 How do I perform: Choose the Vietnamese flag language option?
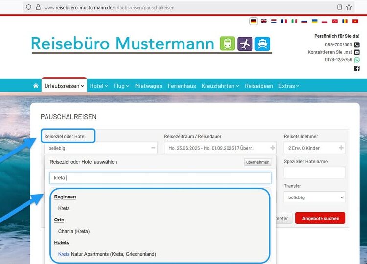tap(355, 22)
